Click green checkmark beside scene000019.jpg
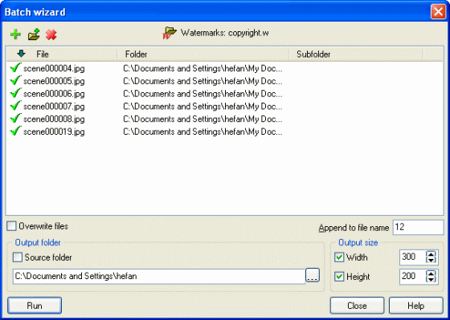Viewport: 450px width, 320px height. point(15,131)
